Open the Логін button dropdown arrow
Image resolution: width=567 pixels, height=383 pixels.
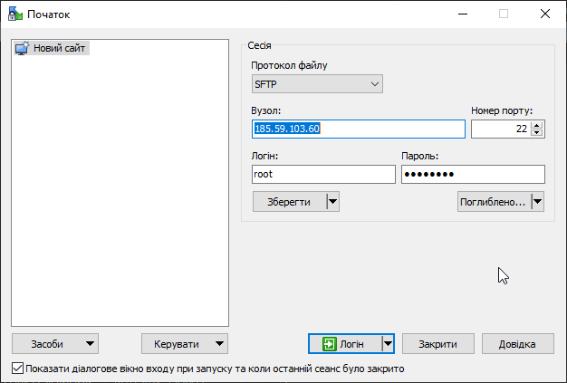(388, 344)
